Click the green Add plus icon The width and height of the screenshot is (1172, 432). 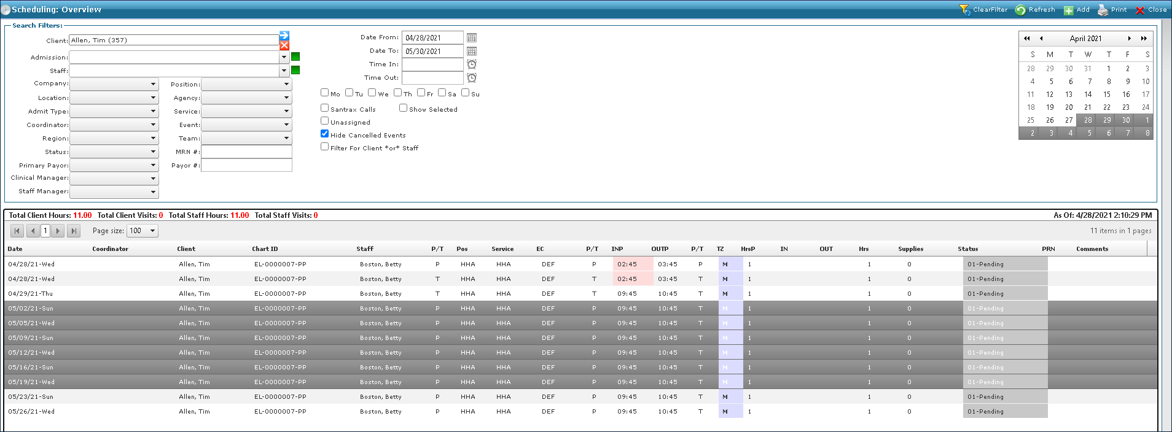pyautogui.click(x=1069, y=10)
